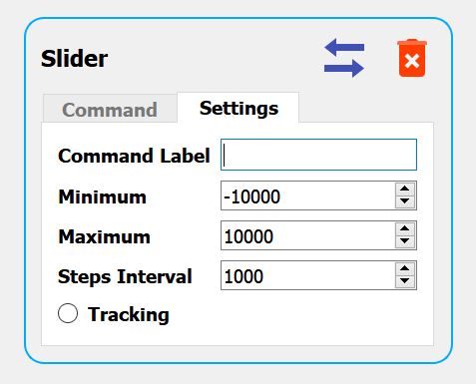Screen dimensions: 476x384
Task: Enable the Tracking radio button
Action: click(68, 313)
